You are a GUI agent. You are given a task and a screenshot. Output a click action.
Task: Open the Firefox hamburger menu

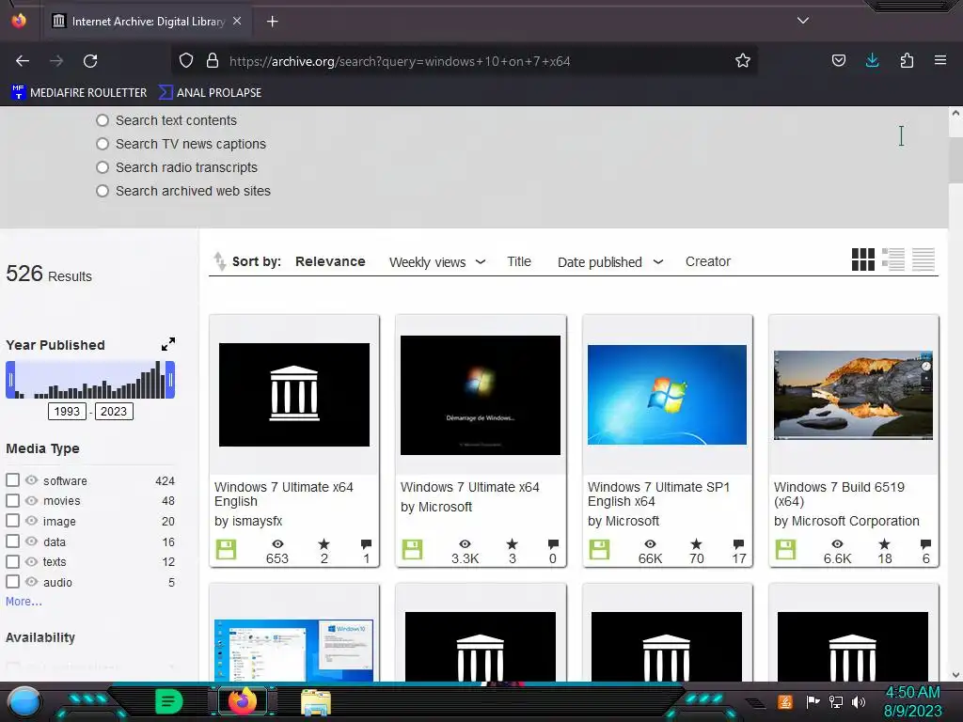click(x=939, y=61)
